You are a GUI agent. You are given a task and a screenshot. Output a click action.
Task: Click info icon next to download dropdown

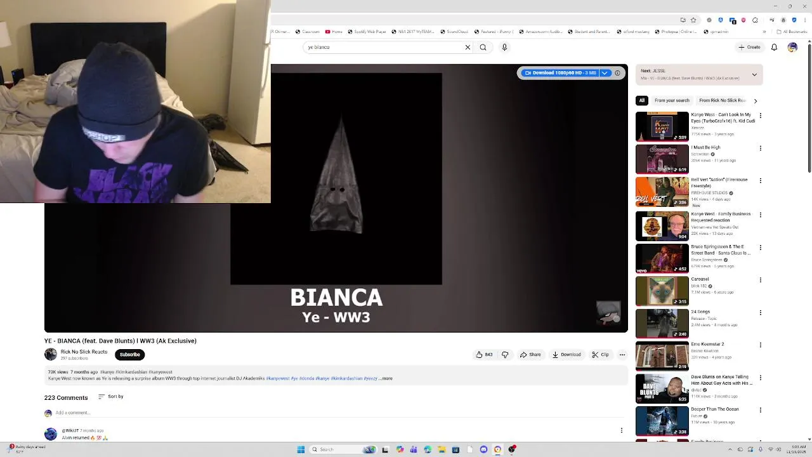(617, 73)
